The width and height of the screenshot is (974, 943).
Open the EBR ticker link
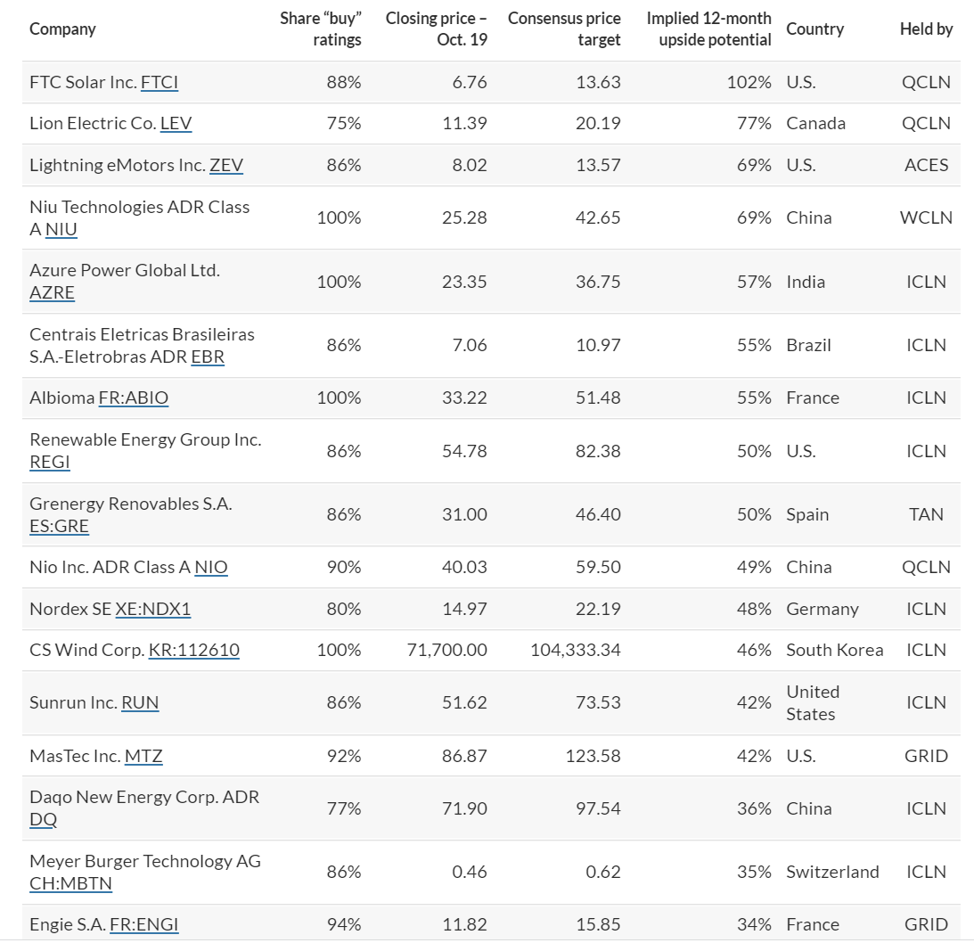pyautogui.click(x=208, y=357)
